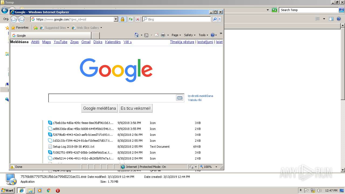Select the Google browser tab
The height and width of the screenshot is (194, 345).
[x=51, y=36]
